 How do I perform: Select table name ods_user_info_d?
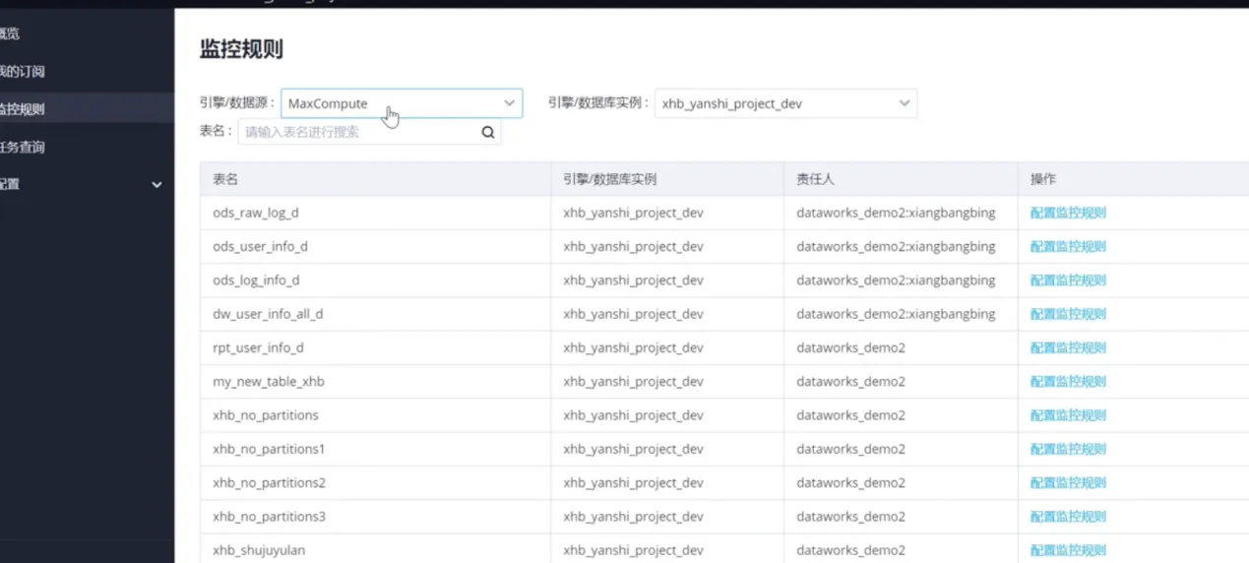point(260,246)
